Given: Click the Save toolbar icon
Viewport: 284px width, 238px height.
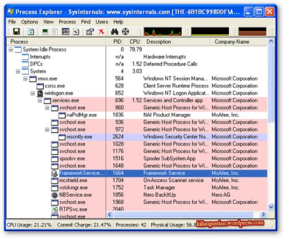Looking at the screenshot, I should pos(17,31).
